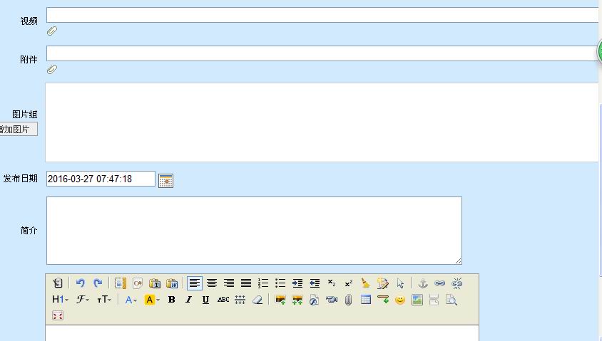Screen dimensions: 602x341
Task: Toggle underline formatting
Action: pos(205,300)
